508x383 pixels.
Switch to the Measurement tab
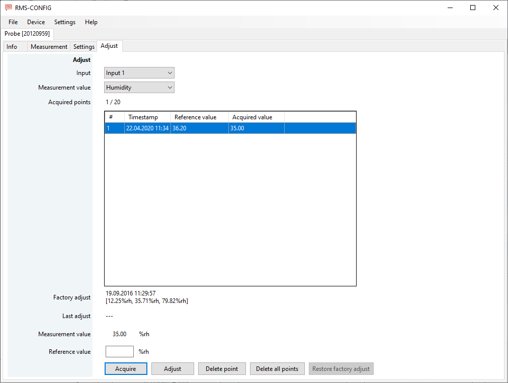coord(49,47)
